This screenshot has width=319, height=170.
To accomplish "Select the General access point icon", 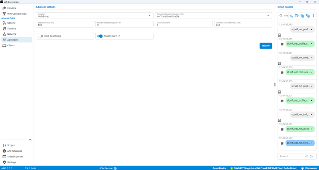I will click(4, 23).
